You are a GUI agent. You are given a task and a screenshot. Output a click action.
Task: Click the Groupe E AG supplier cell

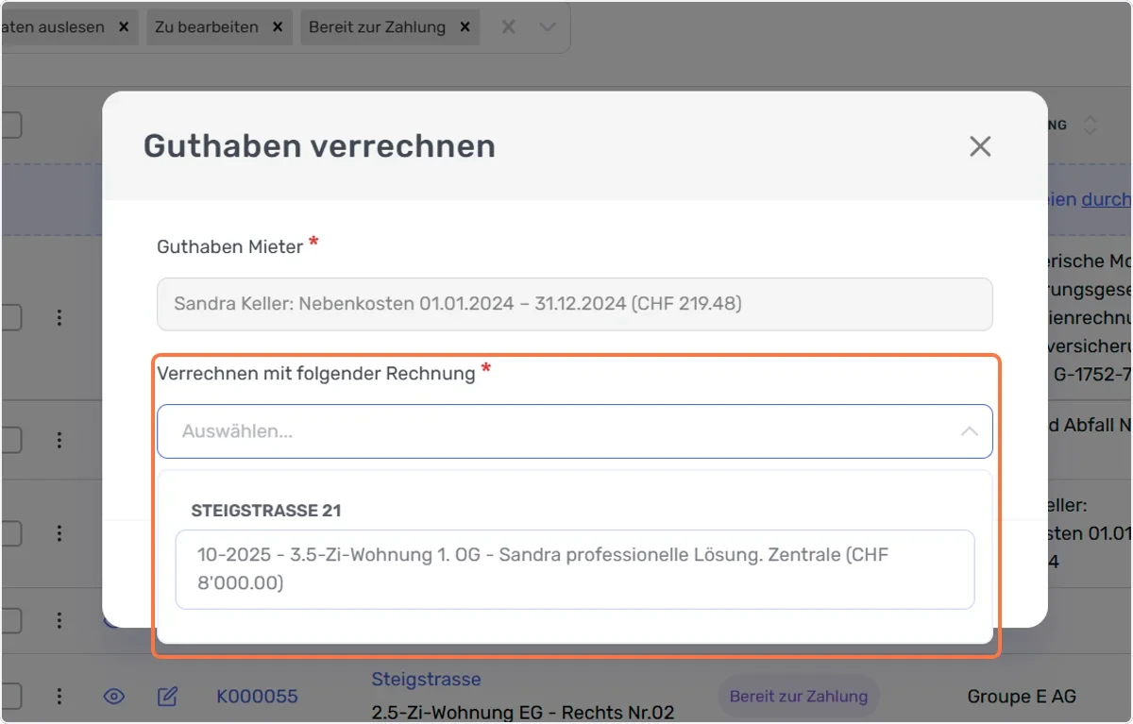(1022, 697)
